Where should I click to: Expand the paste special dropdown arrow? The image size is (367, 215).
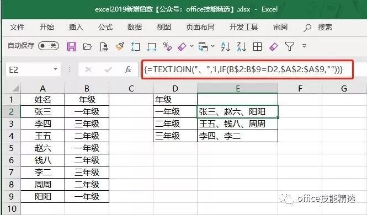point(212,46)
